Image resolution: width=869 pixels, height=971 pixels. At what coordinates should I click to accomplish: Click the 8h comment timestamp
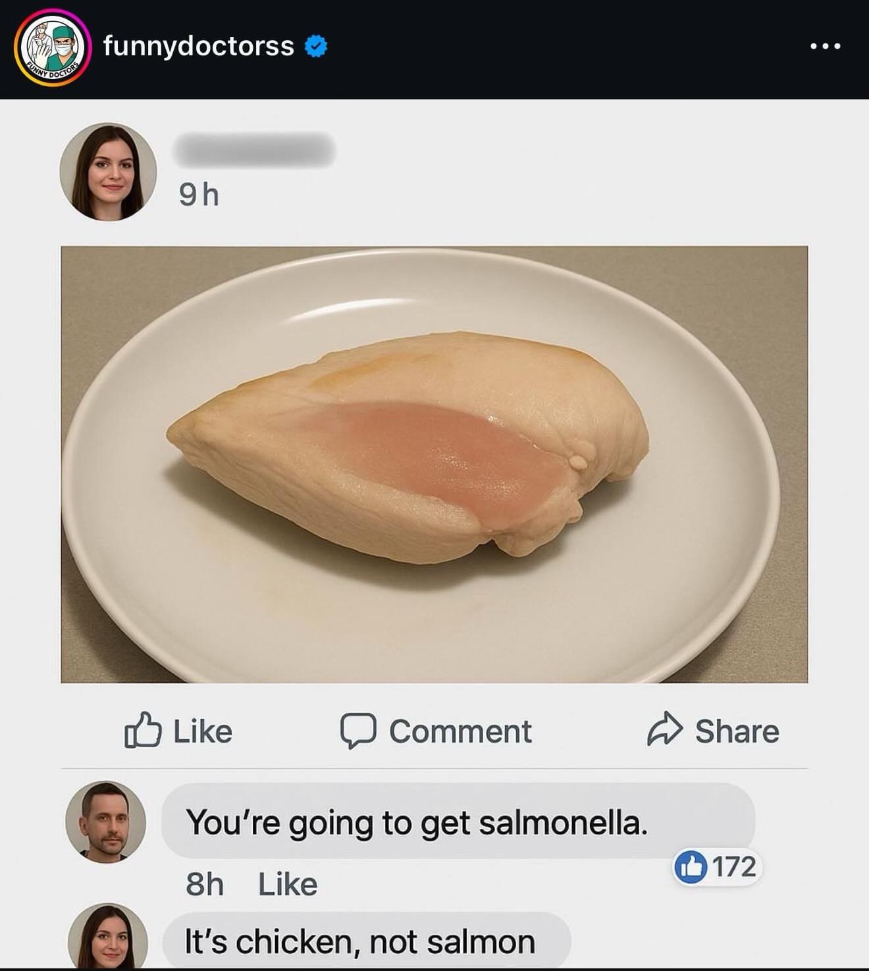coord(205,884)
